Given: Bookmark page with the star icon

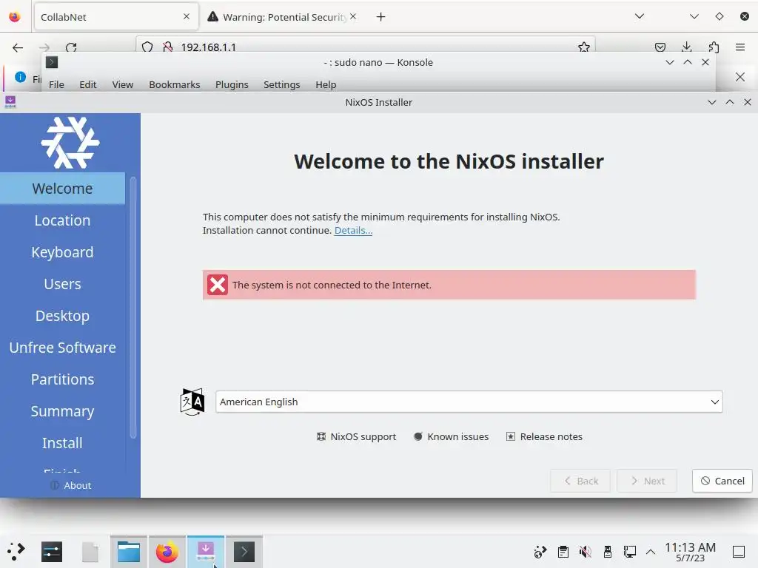Looking at the screenshot, I should [584, 47].
